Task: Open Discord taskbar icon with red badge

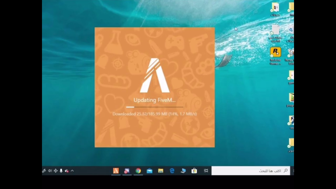Action: point(127,171)
